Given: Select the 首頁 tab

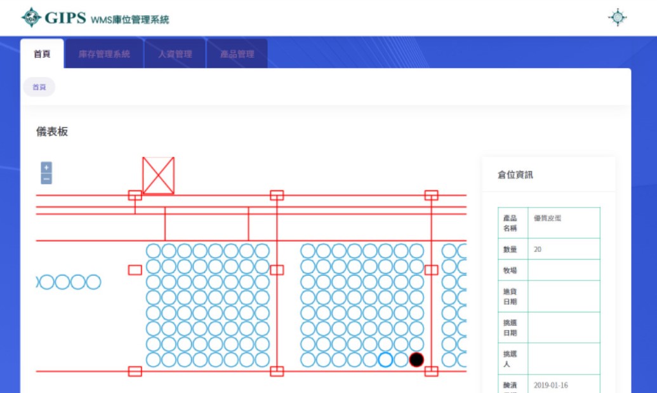Looking at the screenshot, I should (x=42, y=54).
